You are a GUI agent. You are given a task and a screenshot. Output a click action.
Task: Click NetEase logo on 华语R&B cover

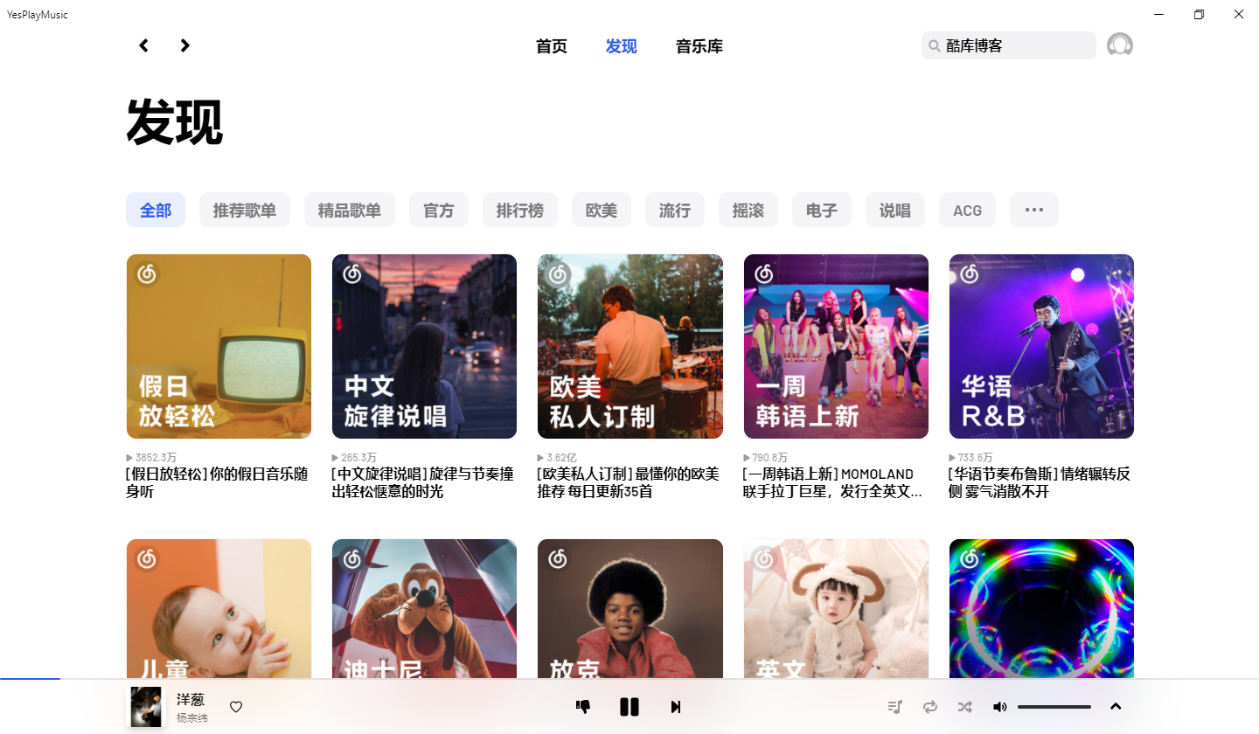pyautogui.click(x=969, y=274)
